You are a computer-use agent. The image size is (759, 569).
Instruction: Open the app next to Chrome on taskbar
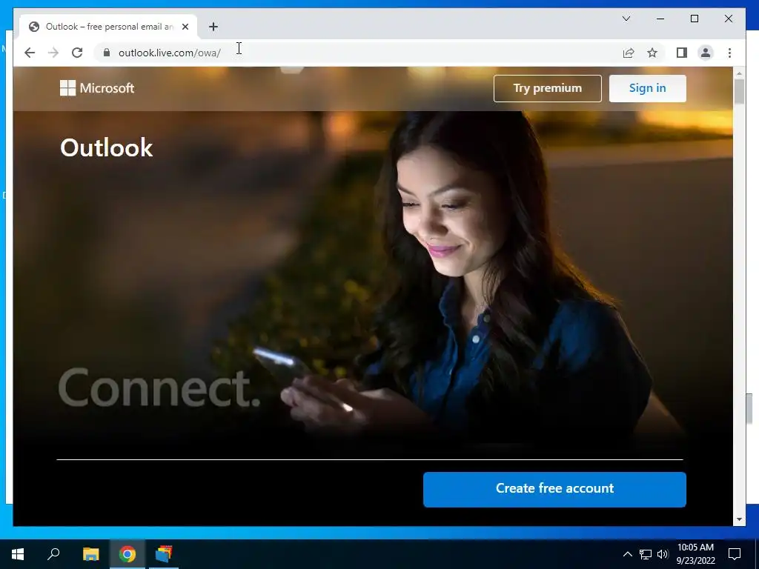coord(164,554)
